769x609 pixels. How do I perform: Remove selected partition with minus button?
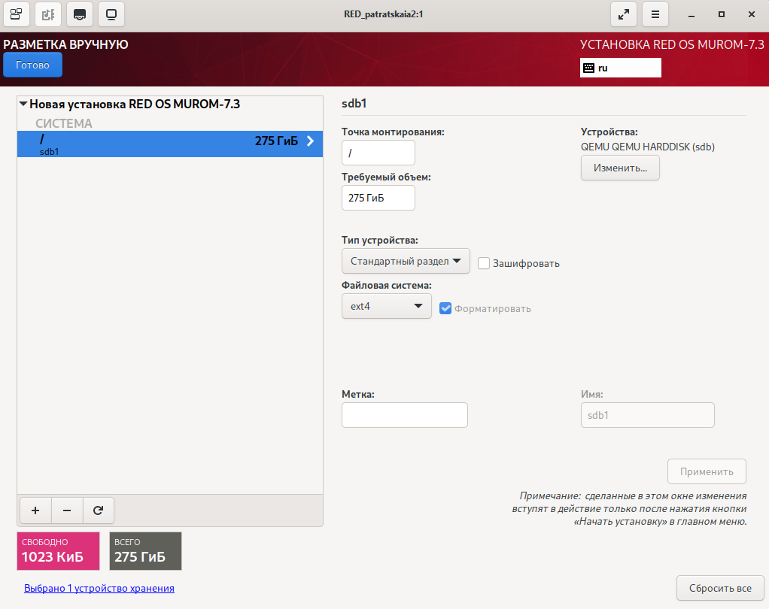(67, 511)
